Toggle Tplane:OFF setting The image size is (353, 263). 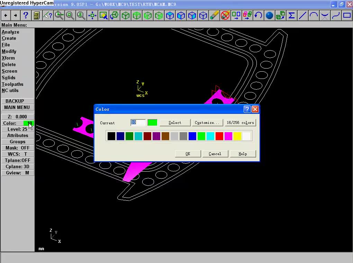pos(18,160)
